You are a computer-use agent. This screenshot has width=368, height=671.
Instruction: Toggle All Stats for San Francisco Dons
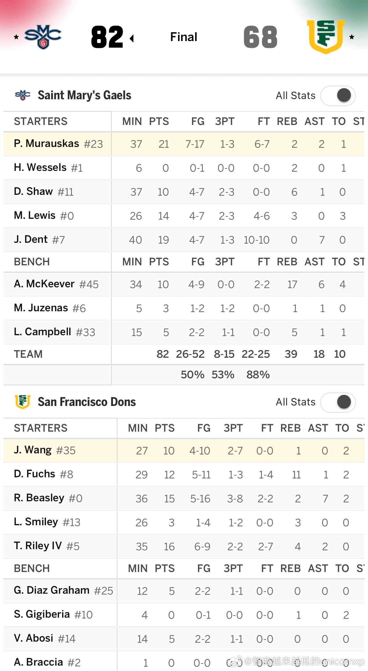(338, 402)
